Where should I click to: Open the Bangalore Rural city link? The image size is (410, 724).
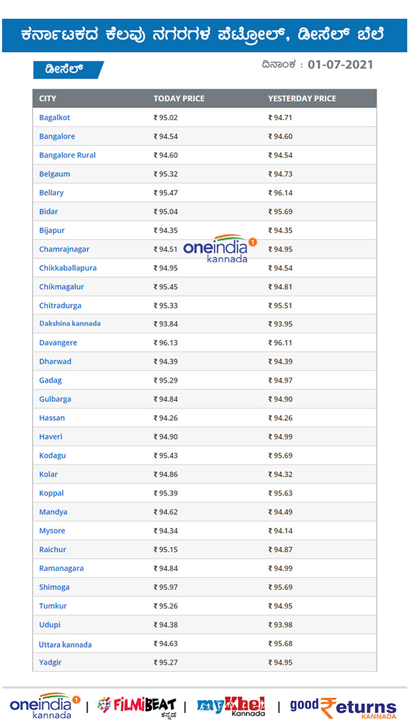pos(67,155)
